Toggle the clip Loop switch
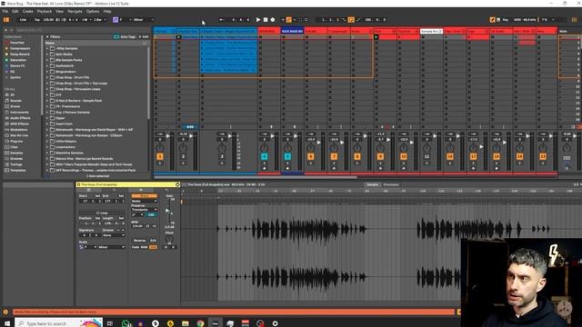The height and width of the screenshot is (327, 582). (x=101, y=213)
